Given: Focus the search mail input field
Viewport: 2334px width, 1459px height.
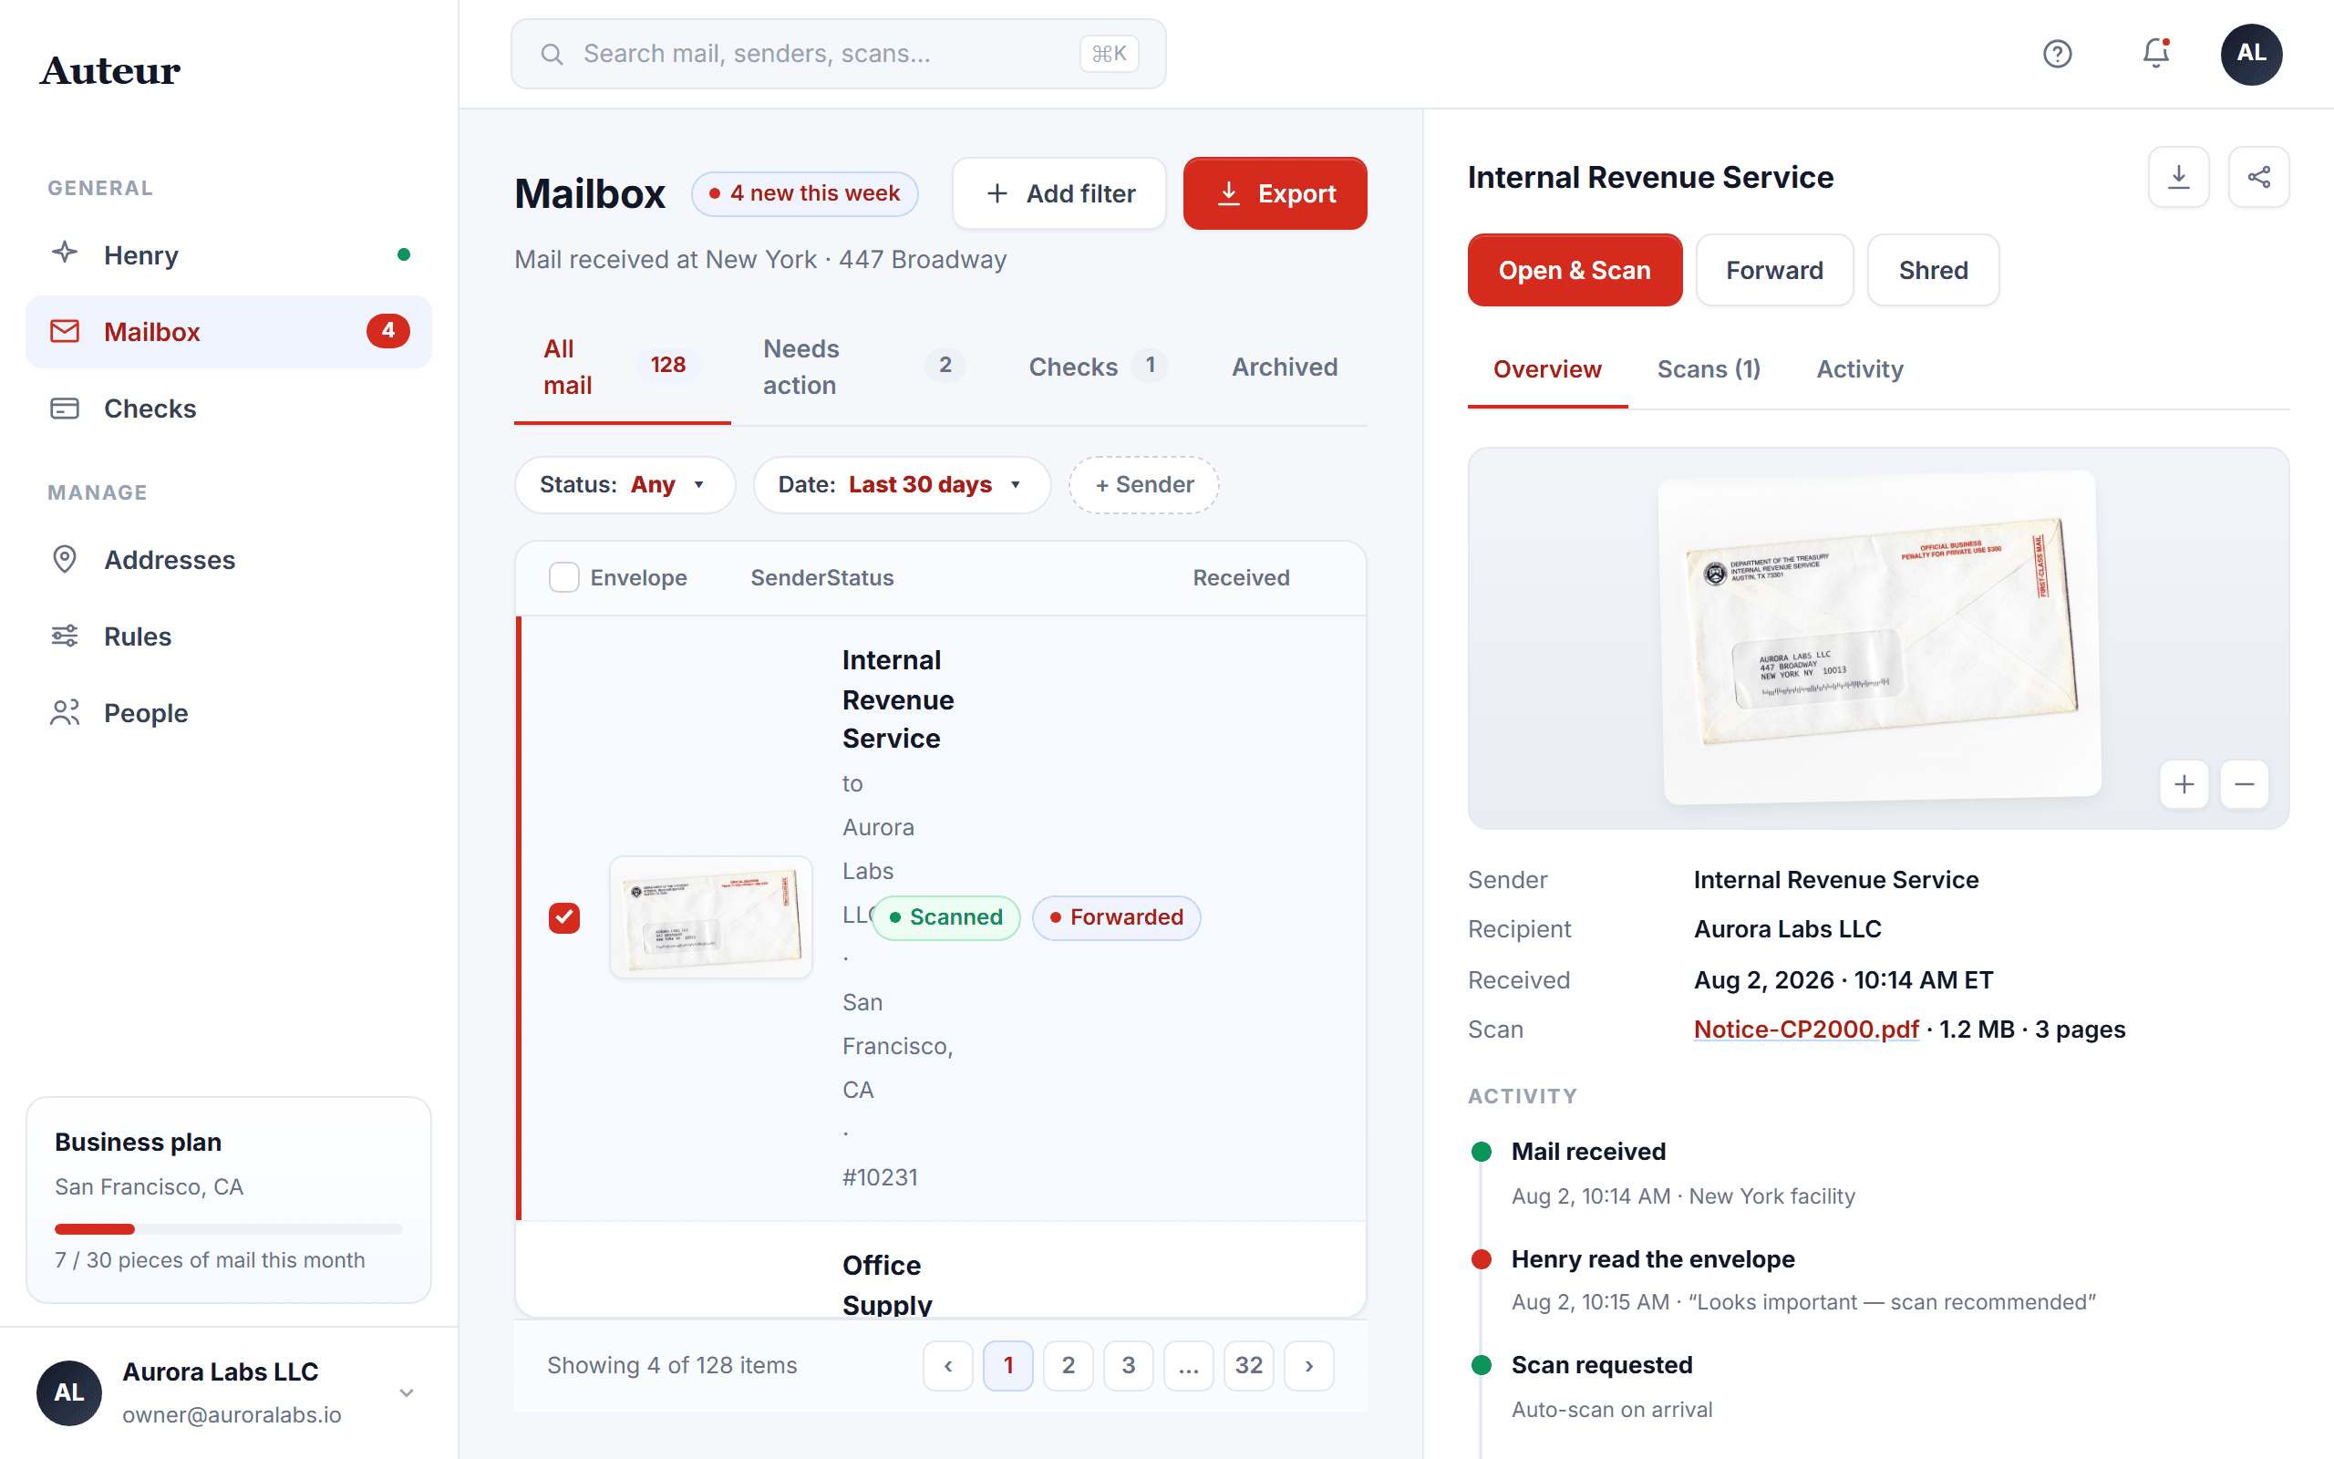Looking at the screenshot, I should pos(838,54).
